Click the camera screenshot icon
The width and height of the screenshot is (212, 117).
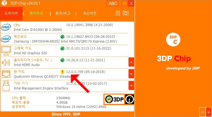(126, 13)
